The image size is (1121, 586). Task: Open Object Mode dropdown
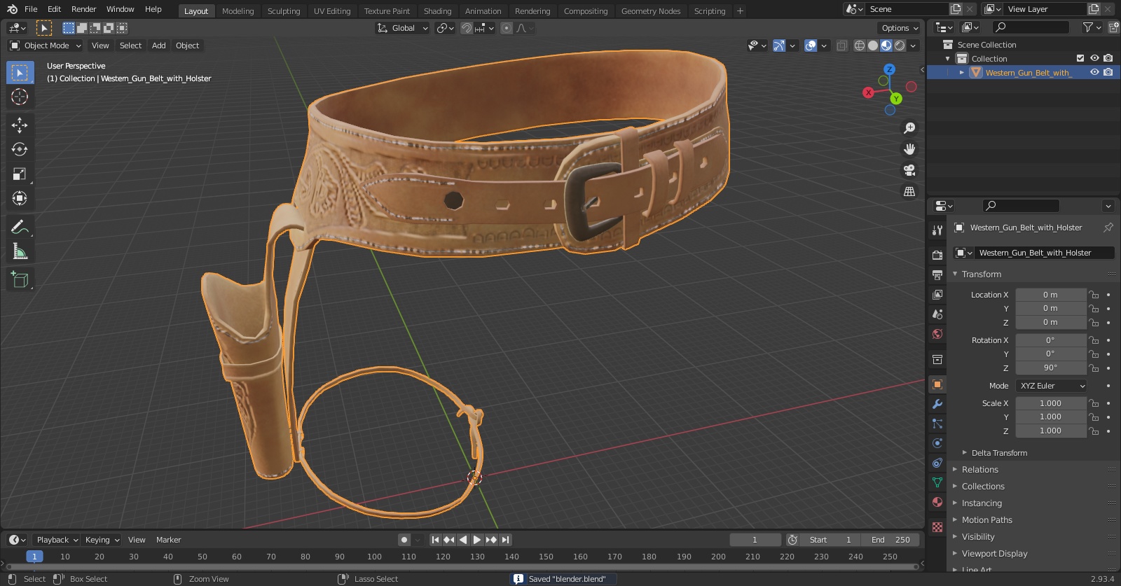[46, 46]
